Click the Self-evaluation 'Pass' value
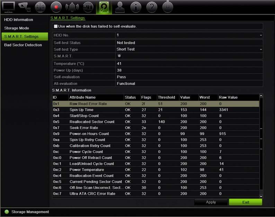The height and width of the screenshot is (217, 275). pyautogui.click(x=121, y=77)
